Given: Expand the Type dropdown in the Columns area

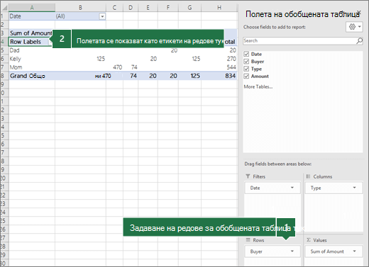Looking at the screenshot, I should [354, 188].
